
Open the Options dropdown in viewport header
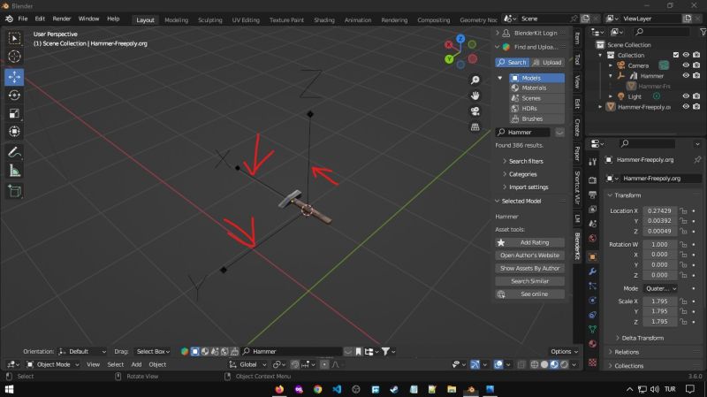564,351
